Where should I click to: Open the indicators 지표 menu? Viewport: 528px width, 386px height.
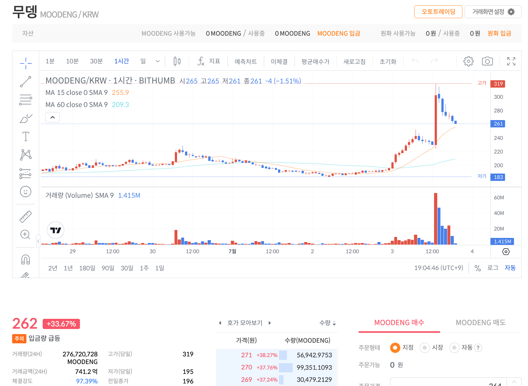point(209,61)
